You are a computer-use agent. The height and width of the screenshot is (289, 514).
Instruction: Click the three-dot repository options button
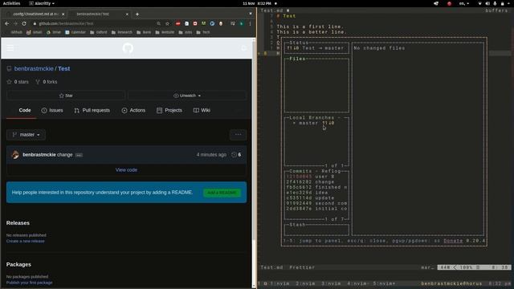(239, 134)
